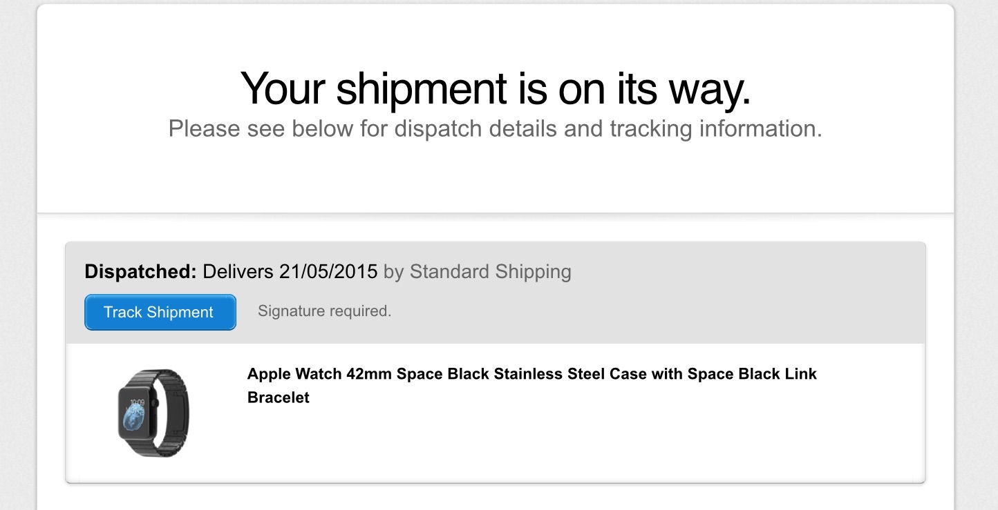Click the 'Please see below' subheading text
The height and width of the screenshot is (510, 998).
click(495, 129)
